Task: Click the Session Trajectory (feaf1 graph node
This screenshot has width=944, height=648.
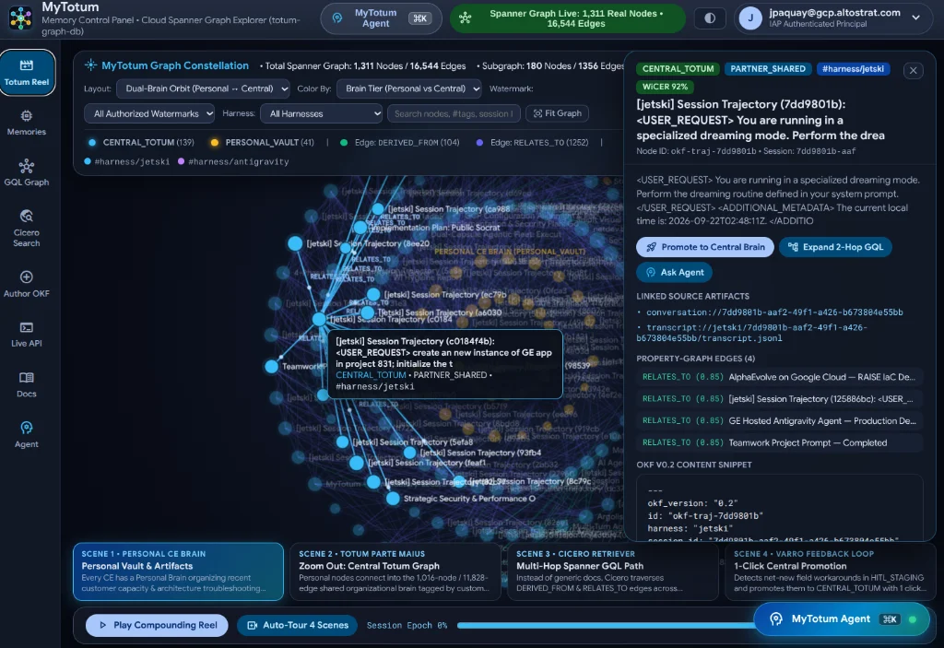Action: click(357, 463)
